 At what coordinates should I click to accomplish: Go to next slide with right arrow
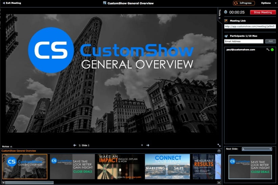[x=148, y=145]
